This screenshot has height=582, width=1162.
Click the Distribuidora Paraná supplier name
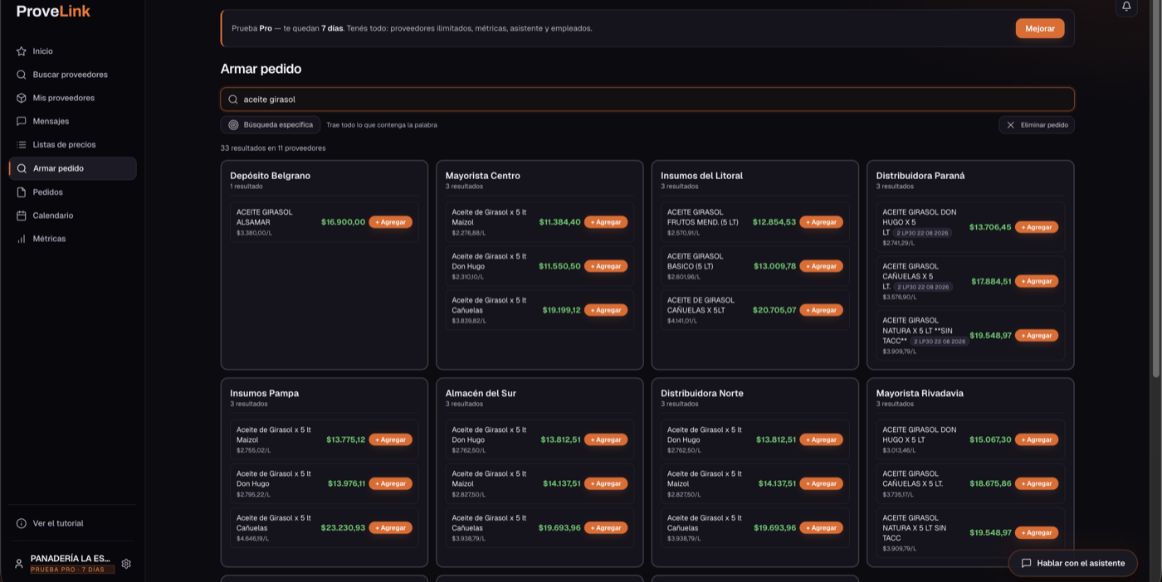tap(920, 176)
